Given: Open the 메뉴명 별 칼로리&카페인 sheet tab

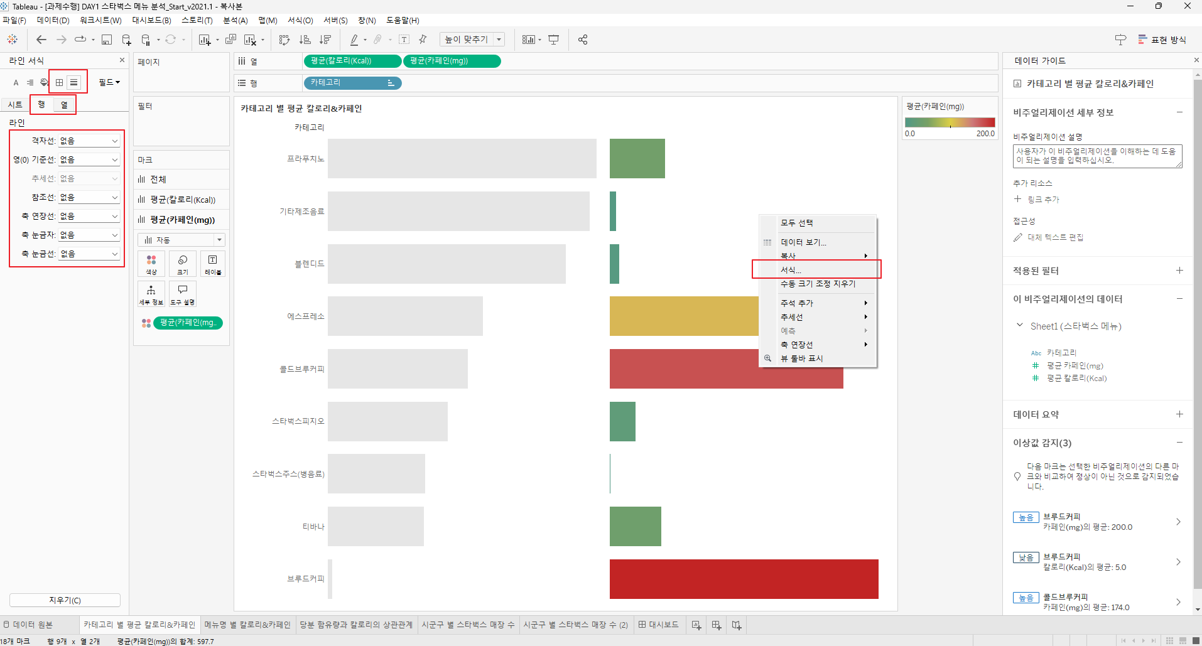Looking at the screenshot, I should (x=247, y=625).
